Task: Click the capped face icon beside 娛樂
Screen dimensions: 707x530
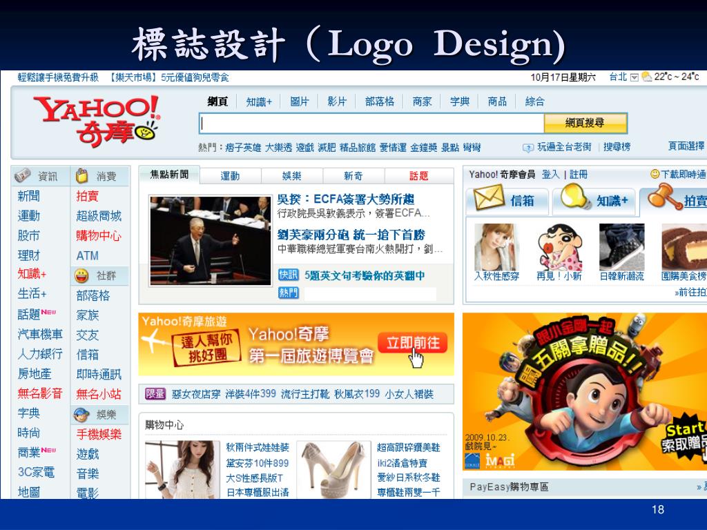Action: 81,414
